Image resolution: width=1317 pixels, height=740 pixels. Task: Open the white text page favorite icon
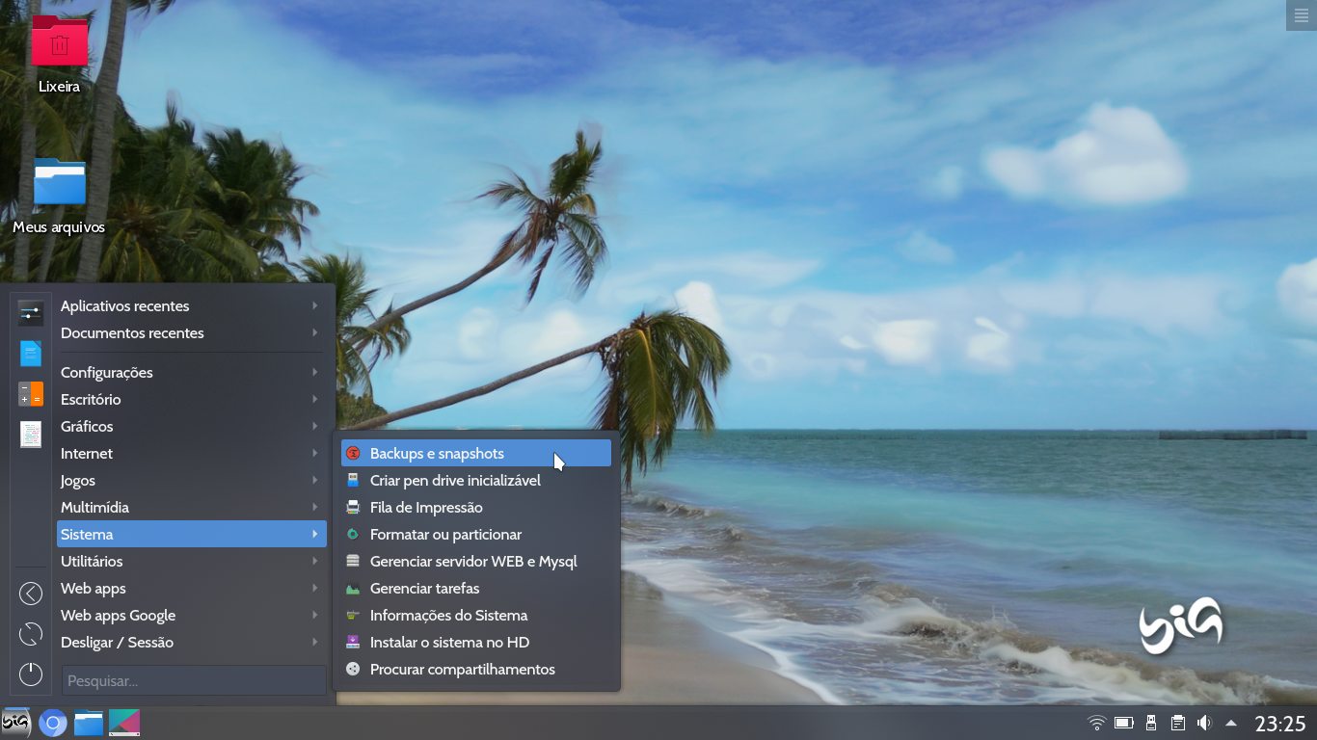tap(31, 435)
